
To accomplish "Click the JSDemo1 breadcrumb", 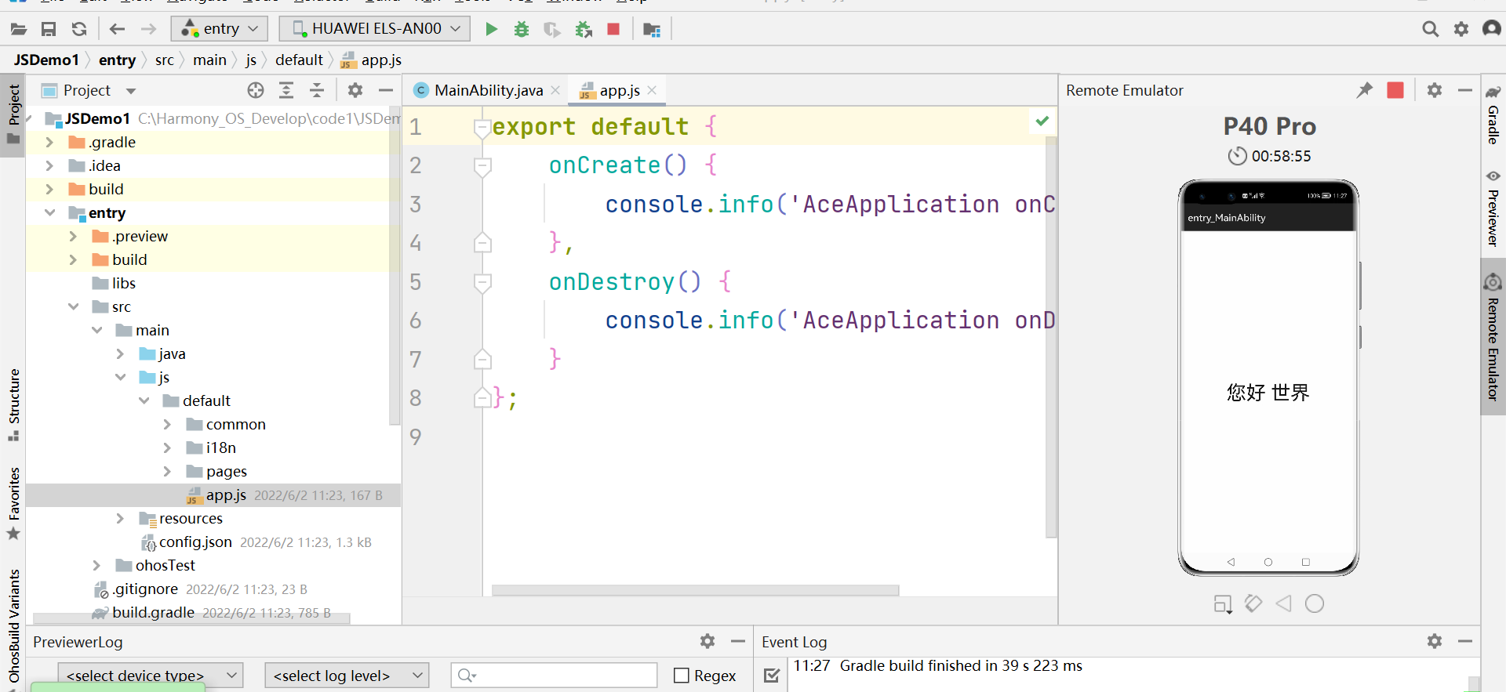I will [46, 60].
